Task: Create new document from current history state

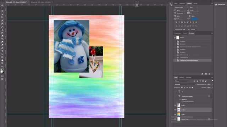Action: (202, 74)
